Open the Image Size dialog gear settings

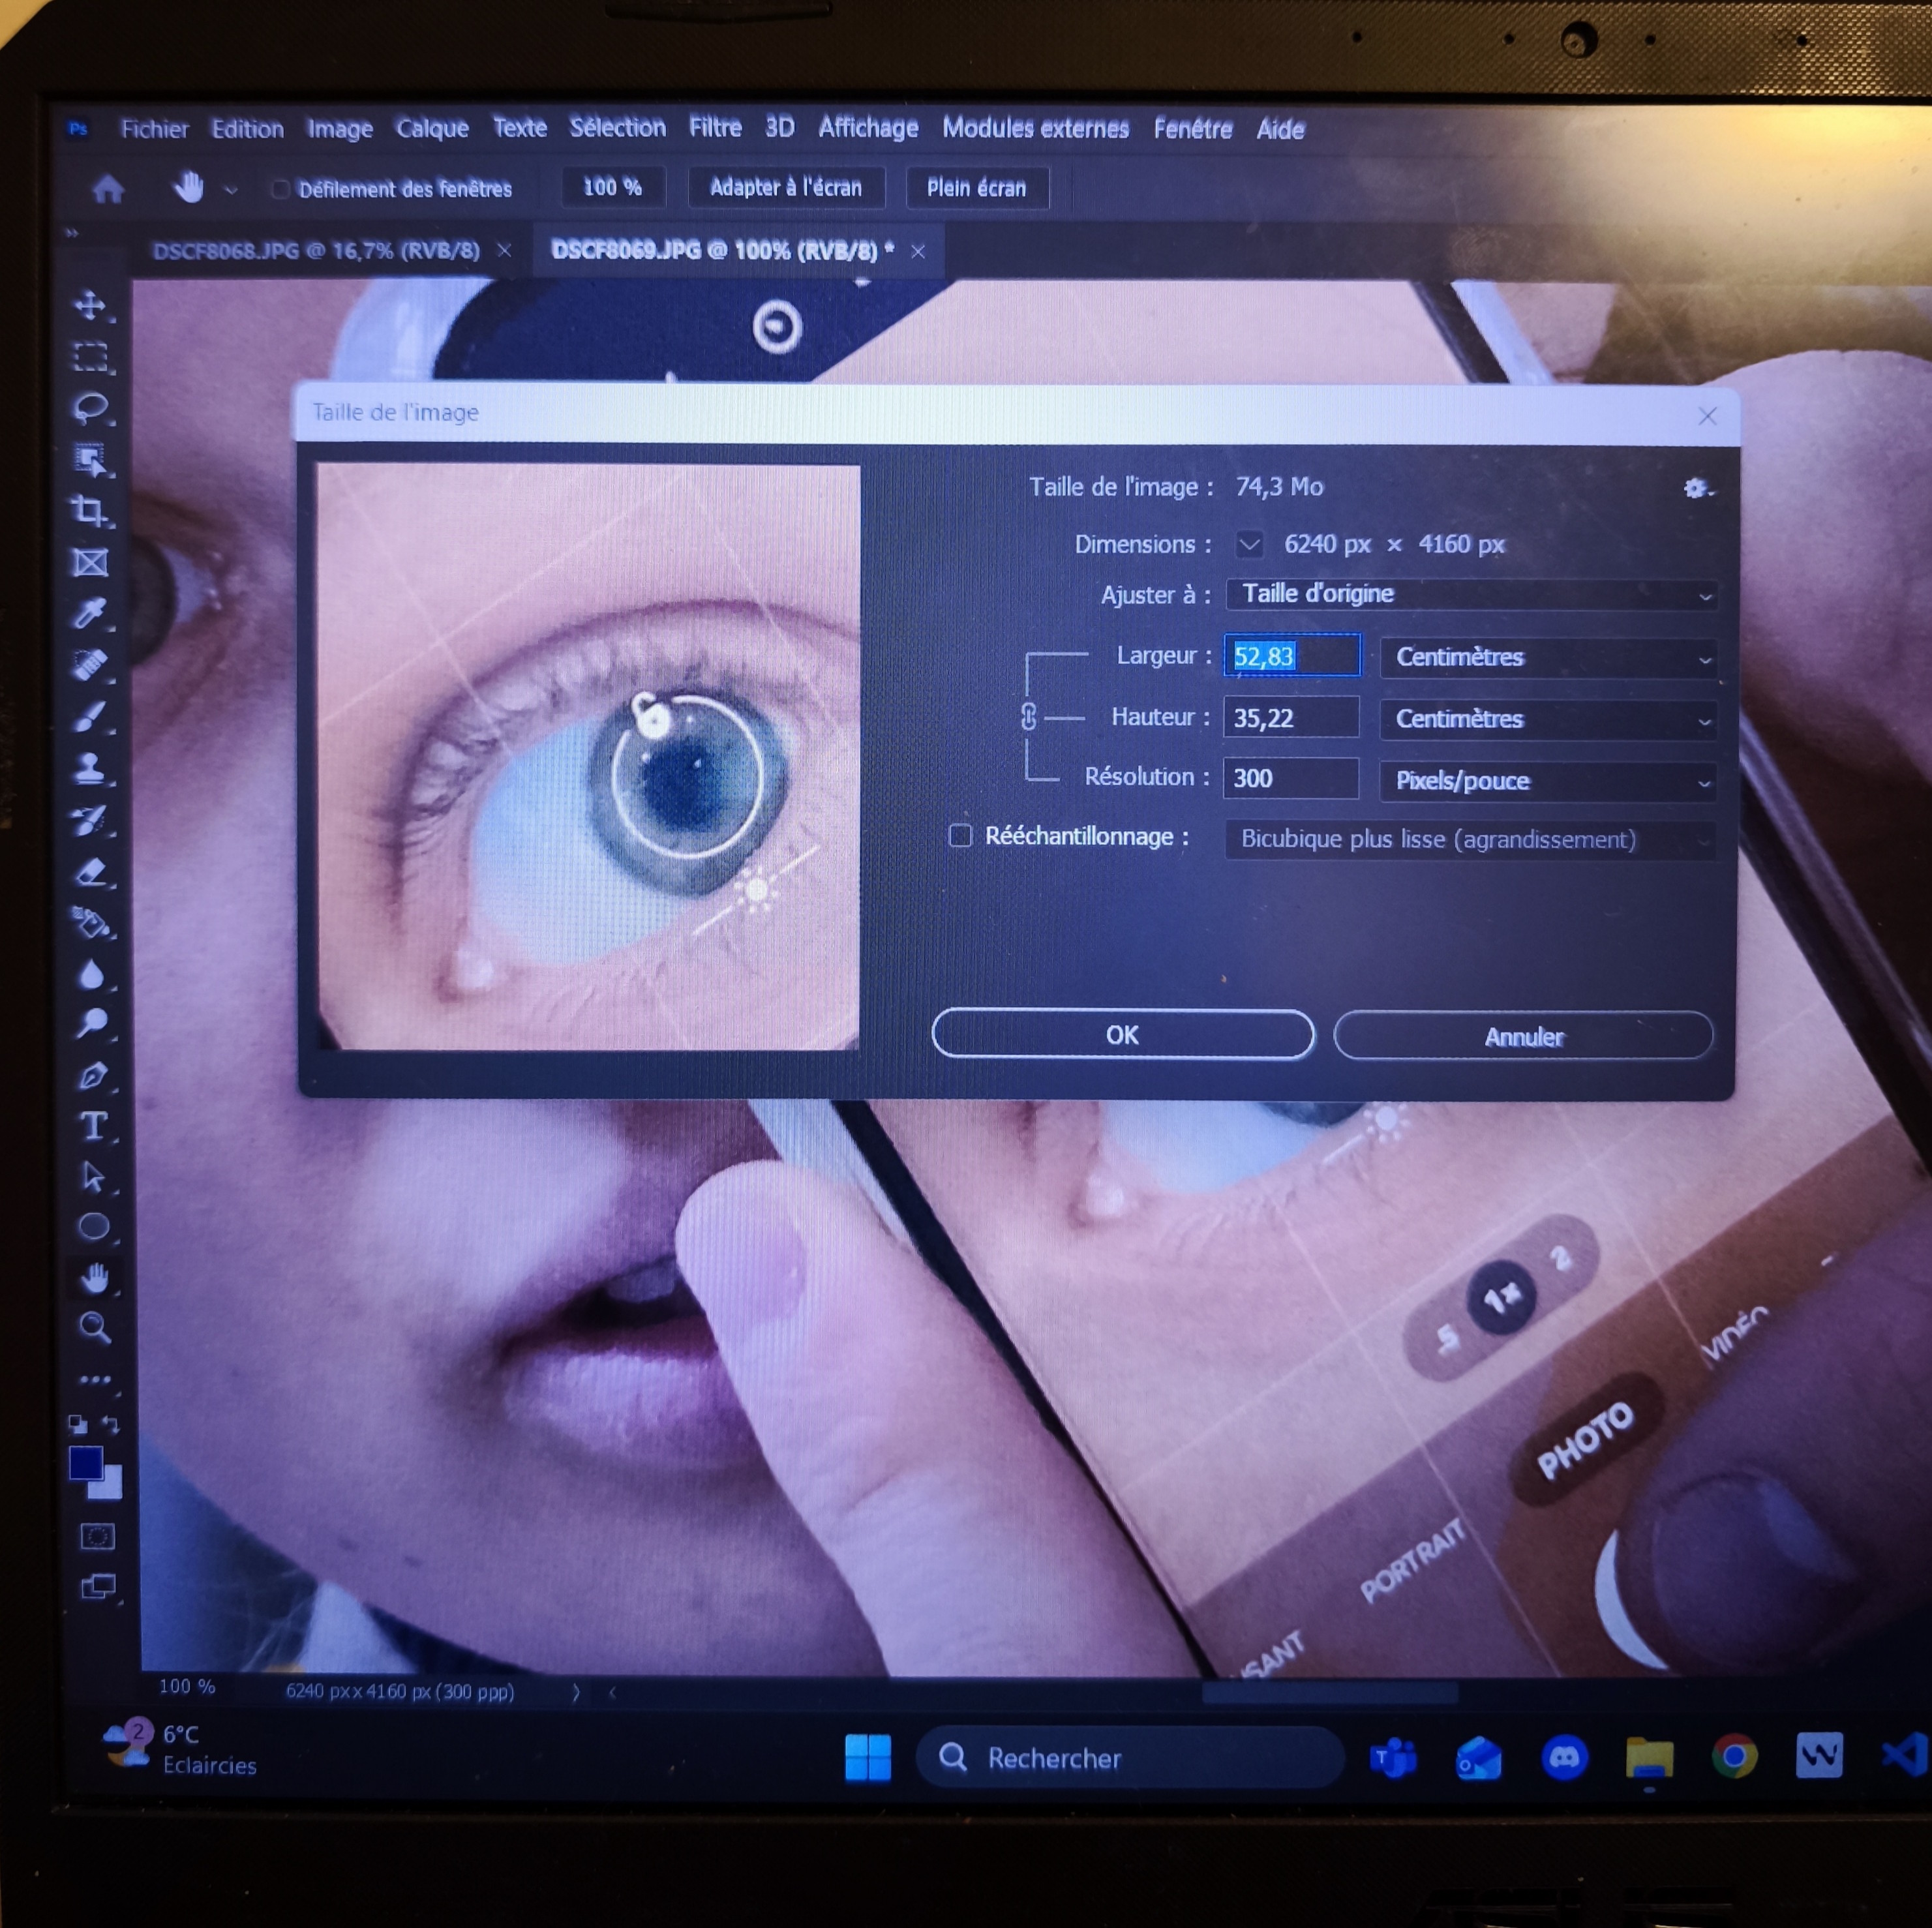pyautogui.click(x=1695, y=488)
